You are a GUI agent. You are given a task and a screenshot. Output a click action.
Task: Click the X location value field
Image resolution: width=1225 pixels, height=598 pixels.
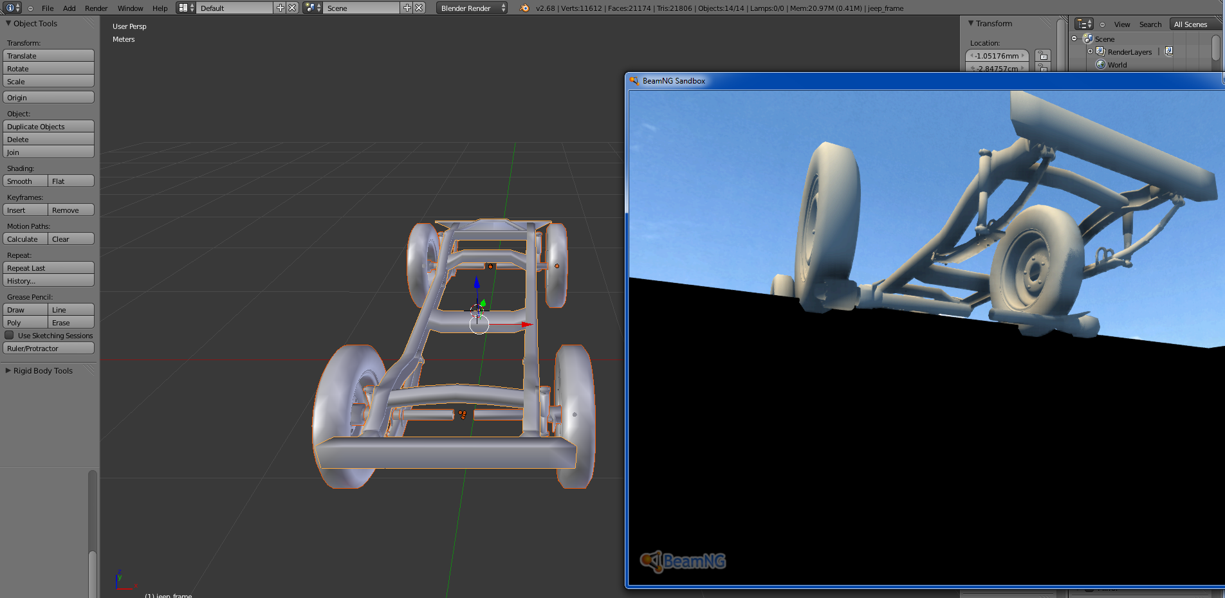point(997,55)
